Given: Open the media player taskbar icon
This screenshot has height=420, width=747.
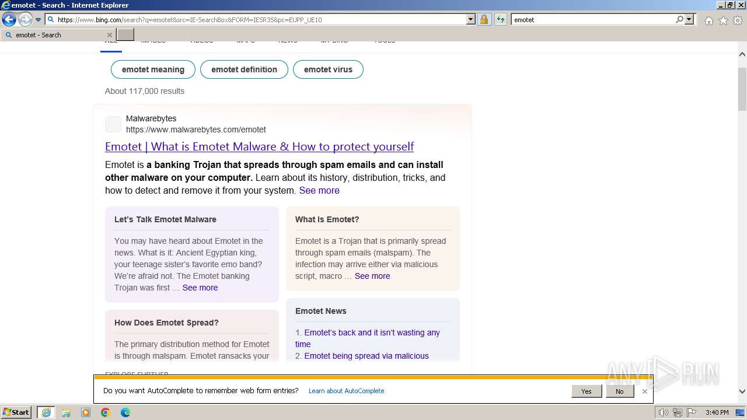Looking at the screenshot, I should pos(86,412).
